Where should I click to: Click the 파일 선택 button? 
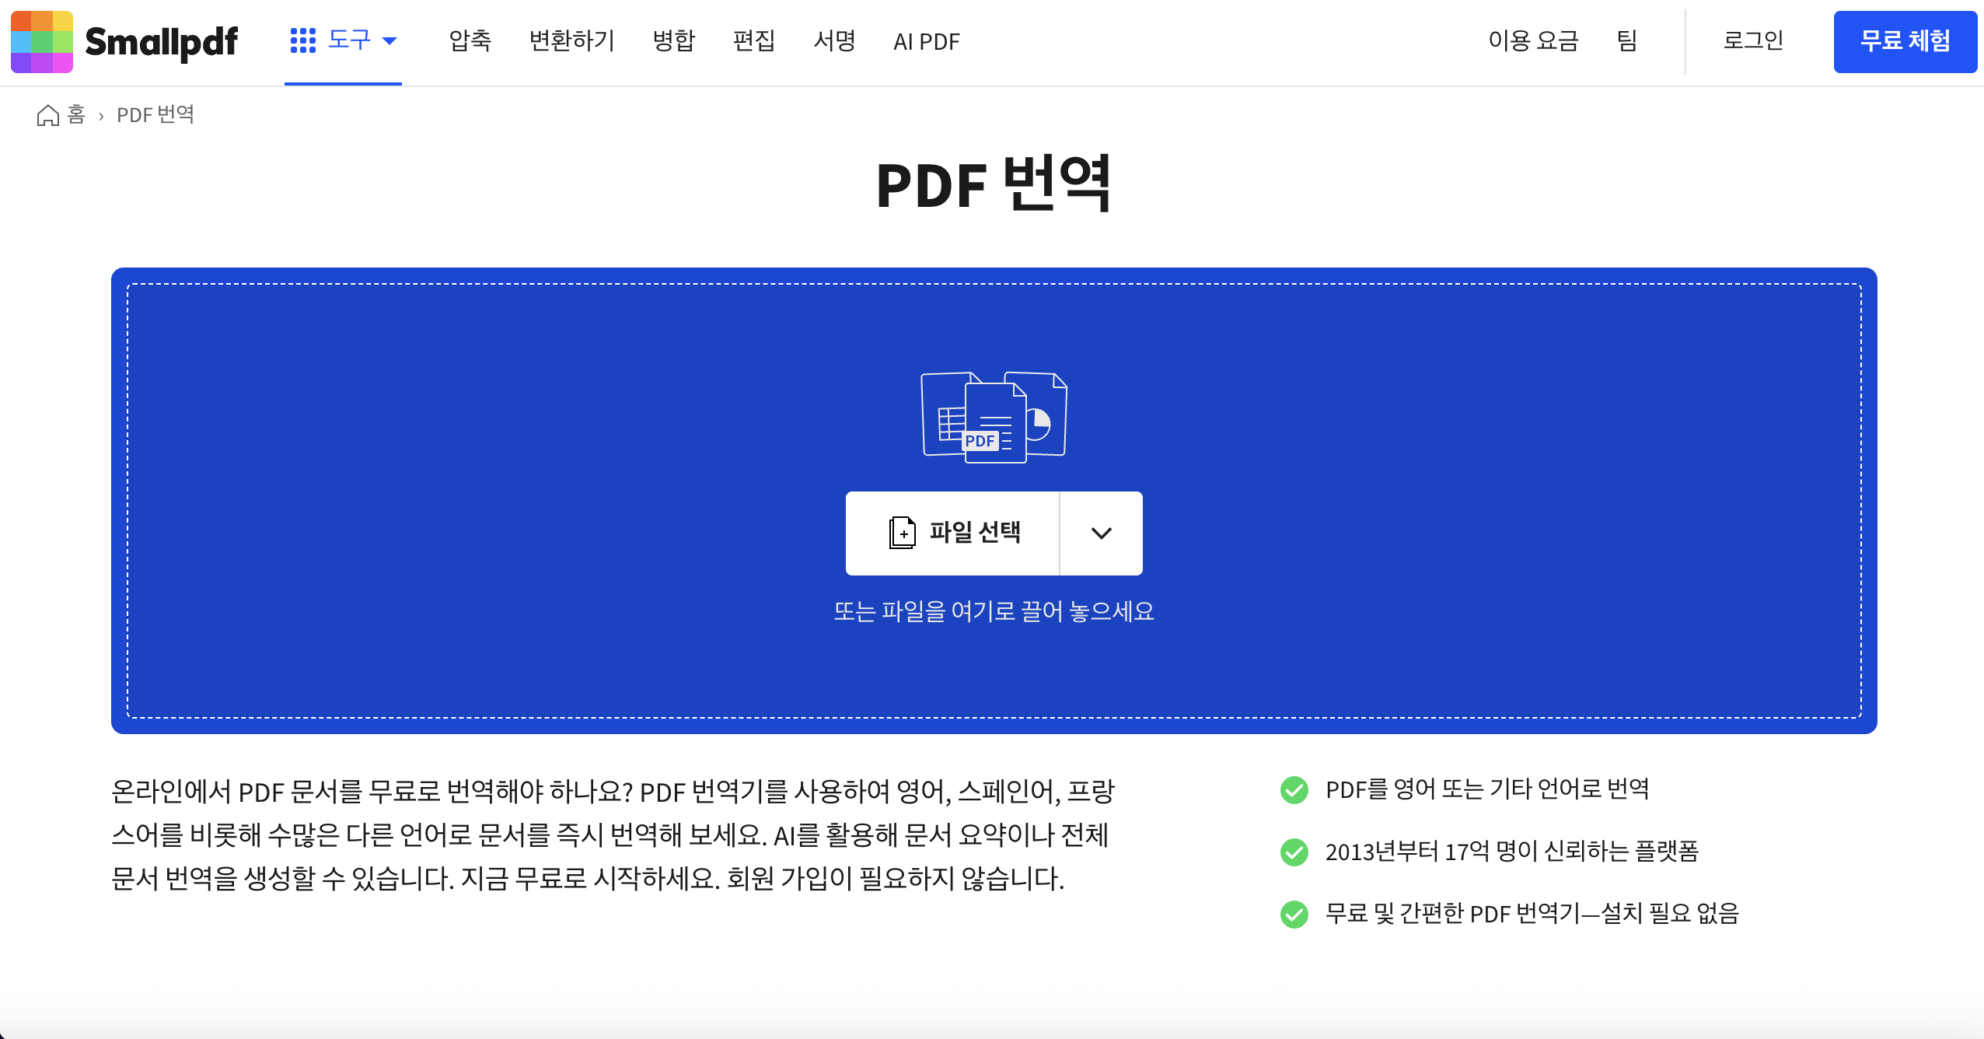[952, 533]
